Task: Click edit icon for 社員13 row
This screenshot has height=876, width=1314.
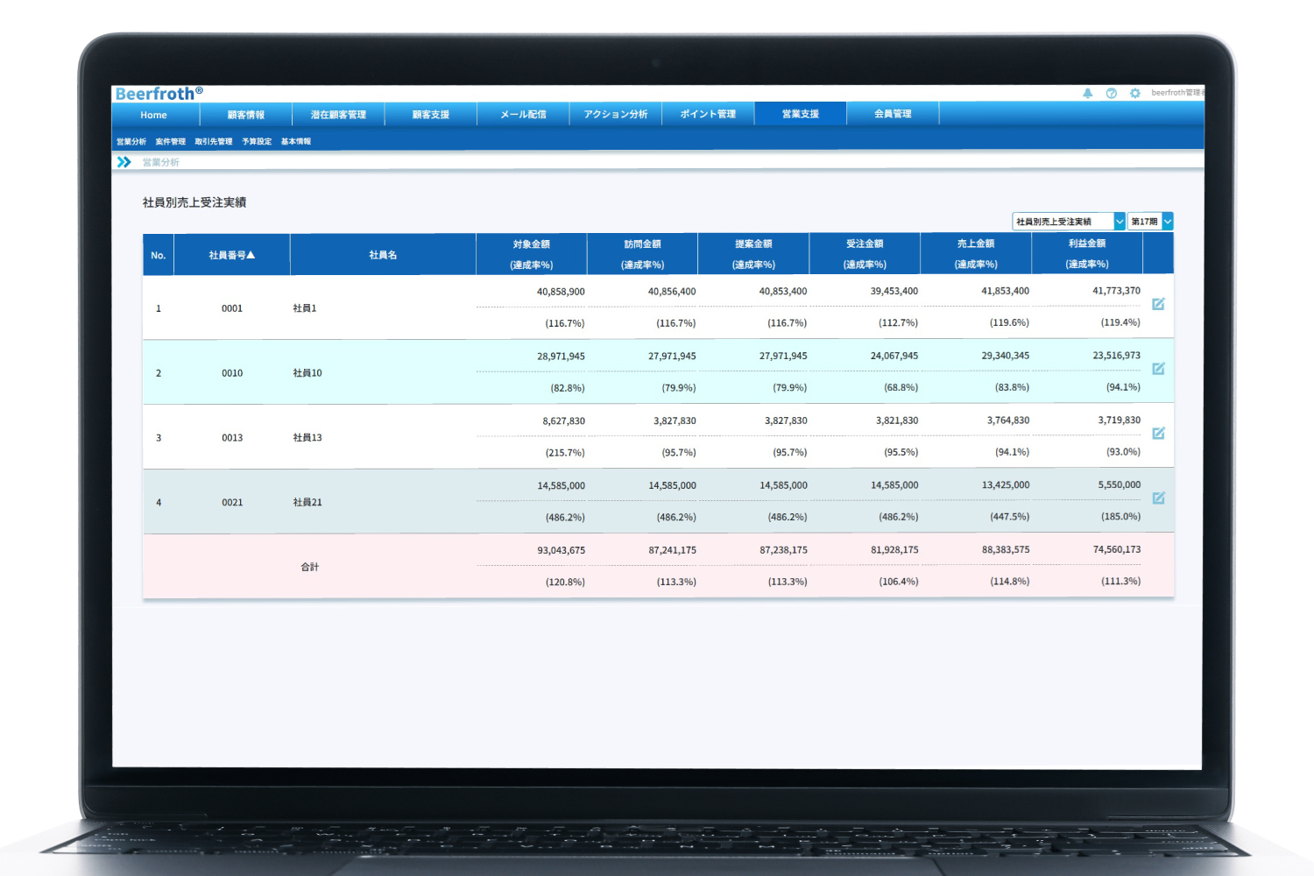Action: click(1158, 434)
